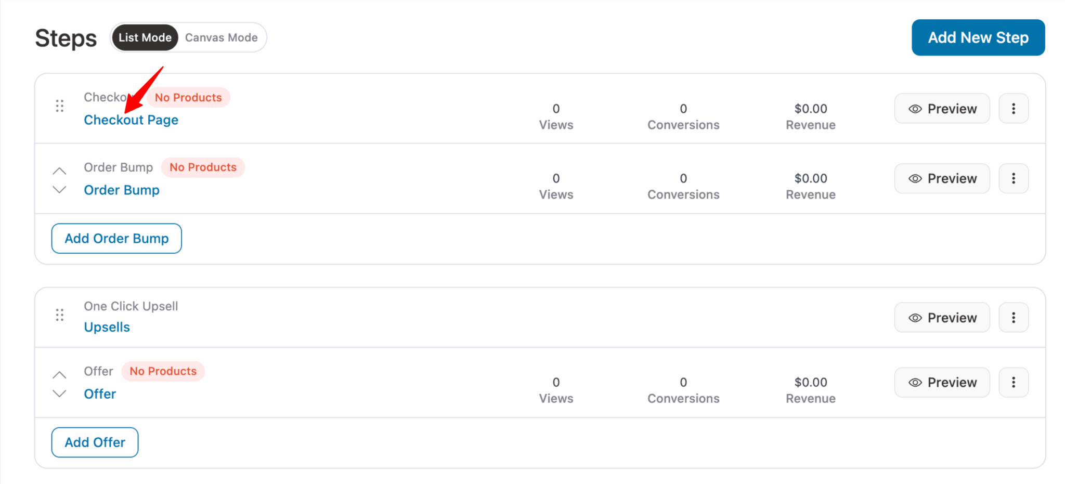Click Add Order Bump
Screen dimensions: 1065x484
point(116,238)
